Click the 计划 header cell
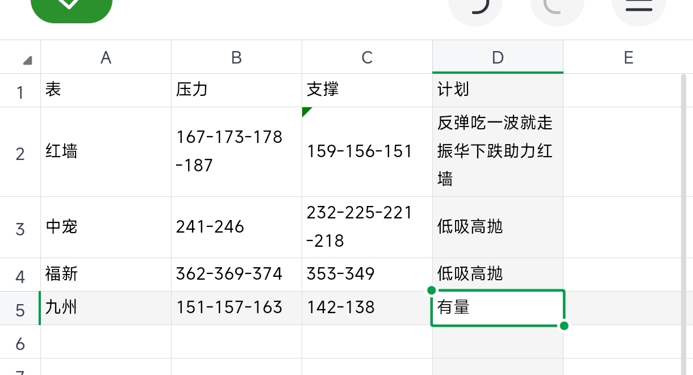Screen dimensions: 693x375 (498, 90)
